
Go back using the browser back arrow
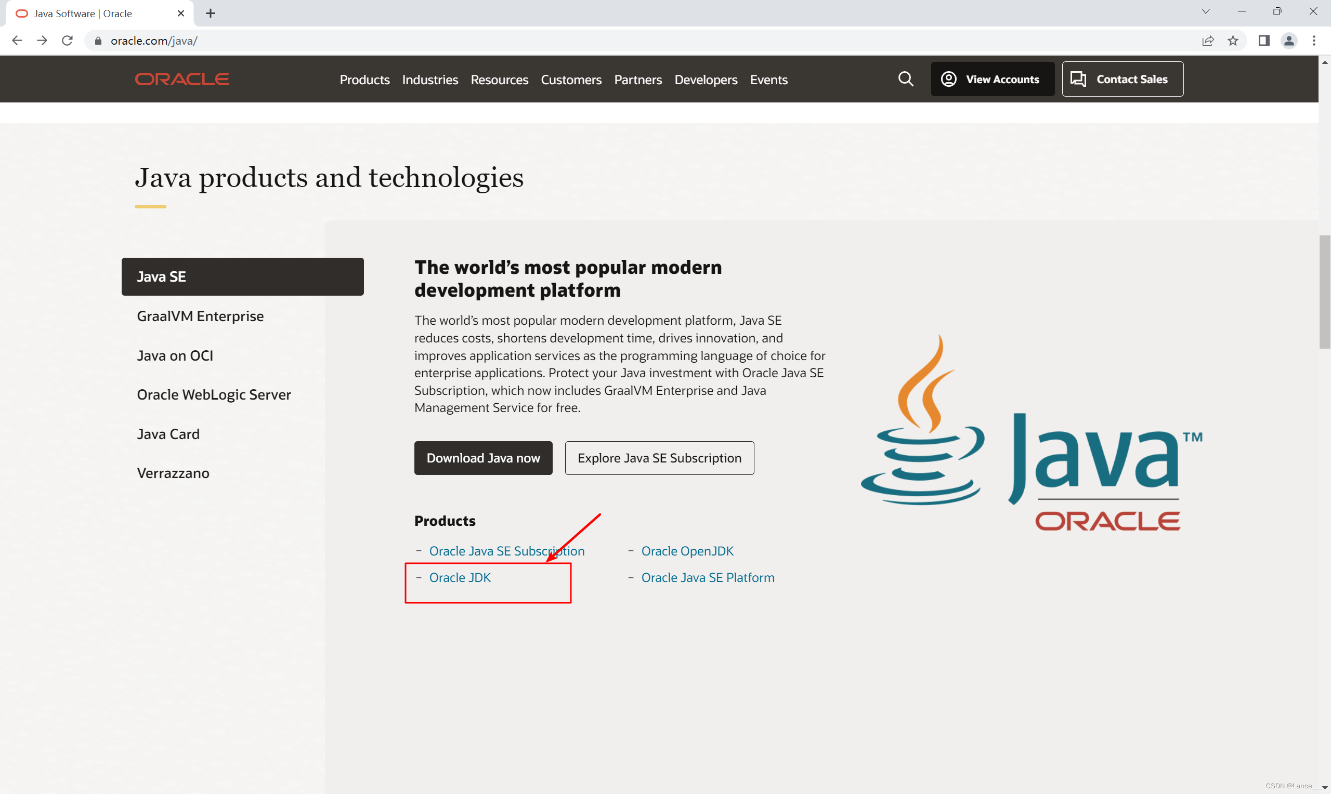click(17, 41)
